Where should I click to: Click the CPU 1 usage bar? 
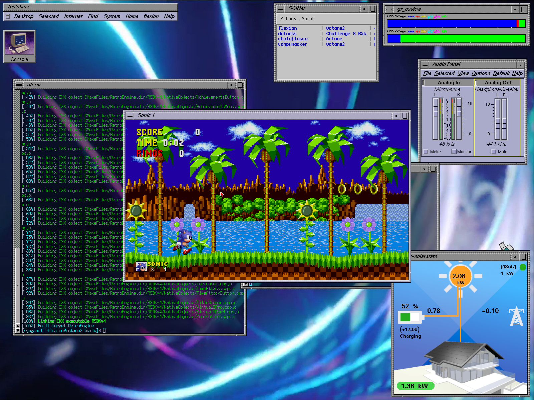456,39
